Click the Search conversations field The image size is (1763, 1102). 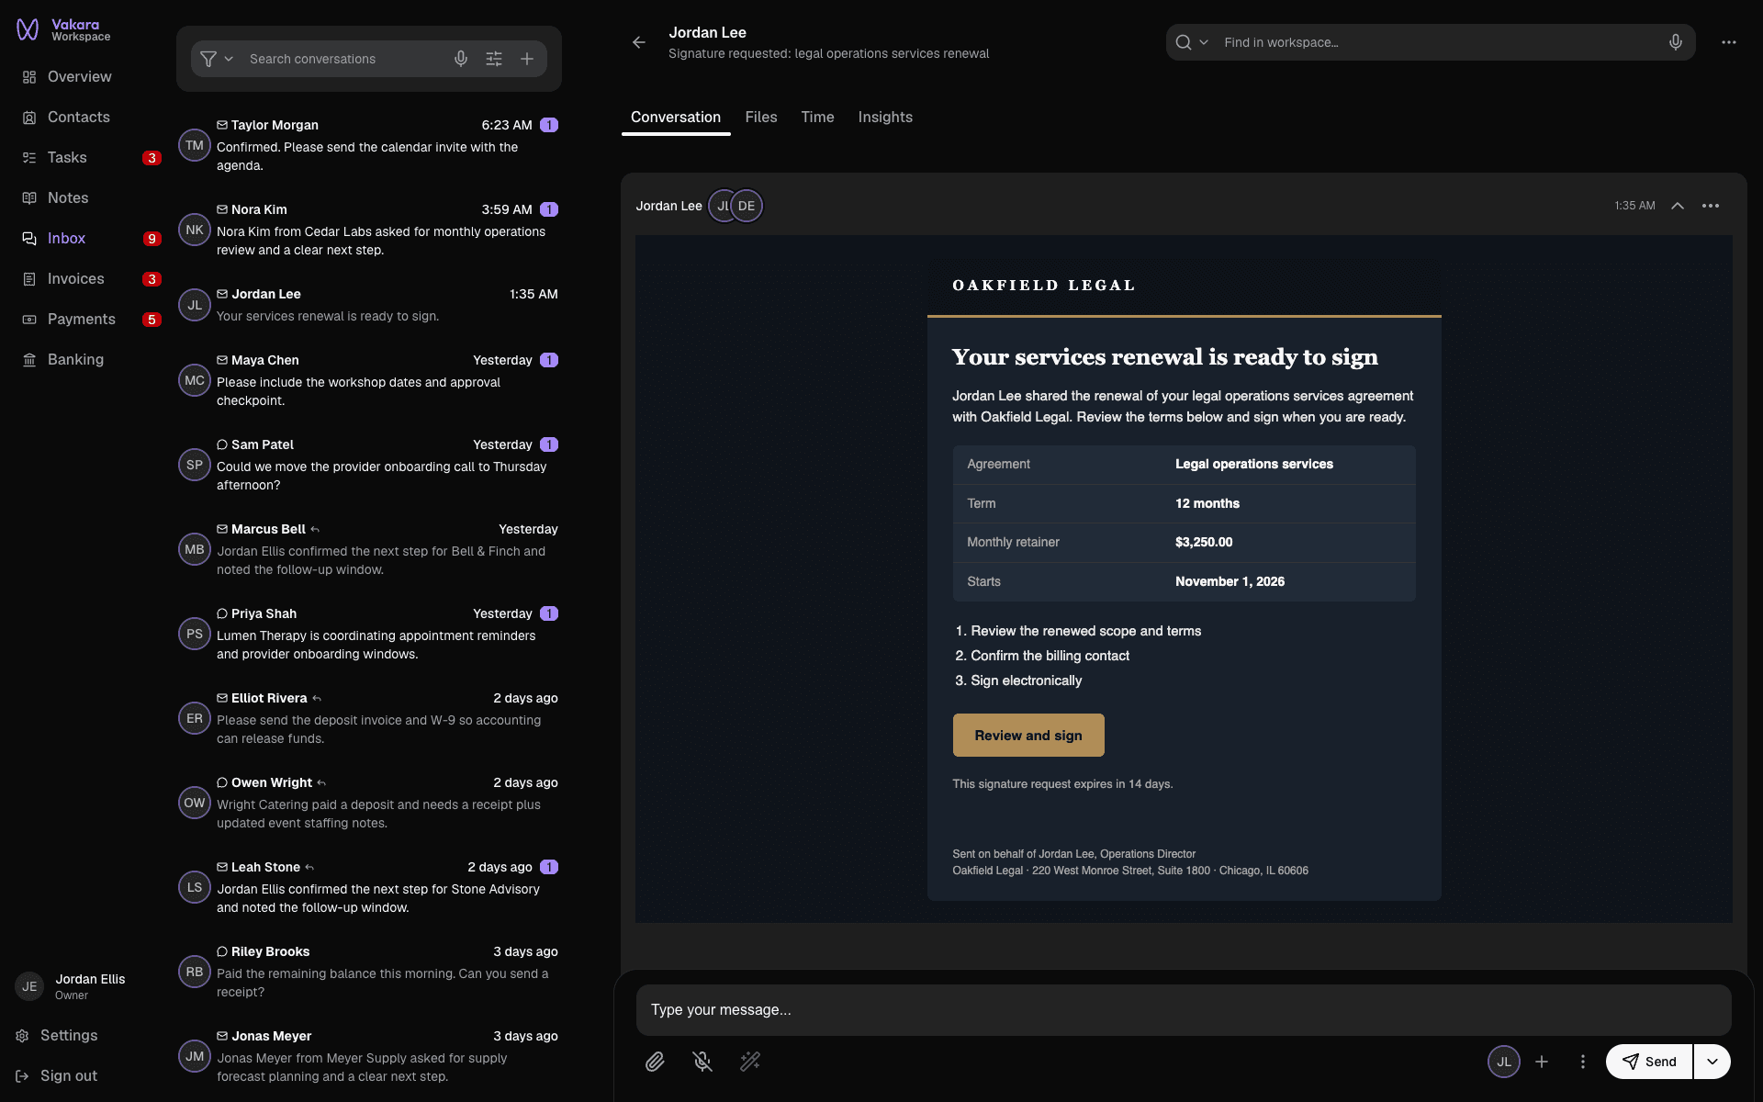point(344,59)
